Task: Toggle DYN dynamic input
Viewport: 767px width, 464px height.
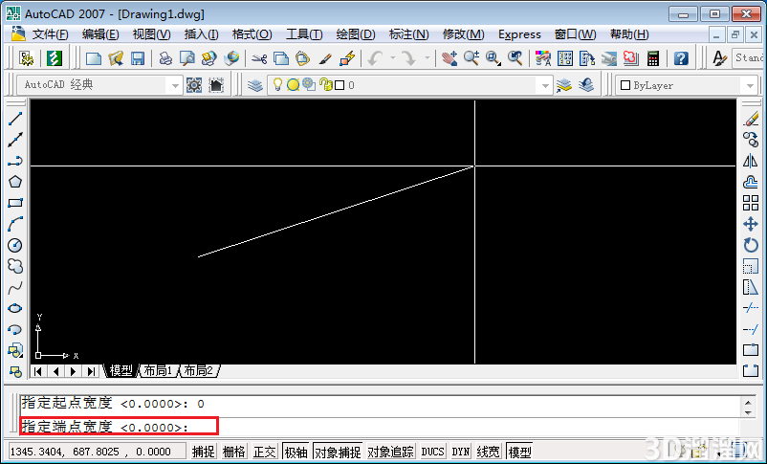Action: 461,452
